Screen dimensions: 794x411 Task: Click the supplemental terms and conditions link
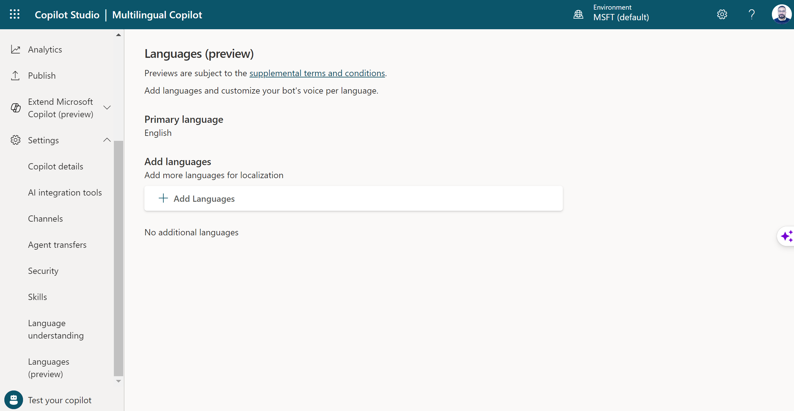click(316, 73)
